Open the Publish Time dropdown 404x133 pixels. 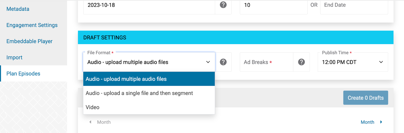point(353,62)
